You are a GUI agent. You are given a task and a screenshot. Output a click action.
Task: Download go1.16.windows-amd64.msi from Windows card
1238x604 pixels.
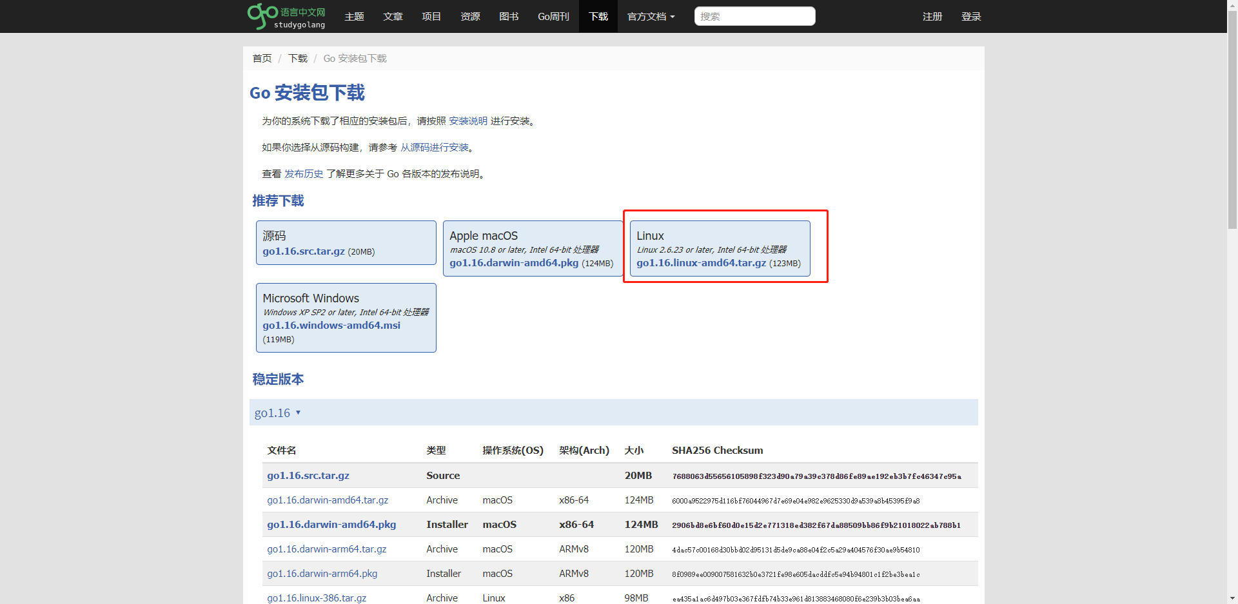click(x=331, y=325)
